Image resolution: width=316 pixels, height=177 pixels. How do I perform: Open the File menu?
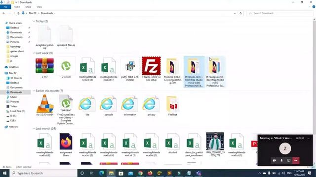tap(5, 7)
